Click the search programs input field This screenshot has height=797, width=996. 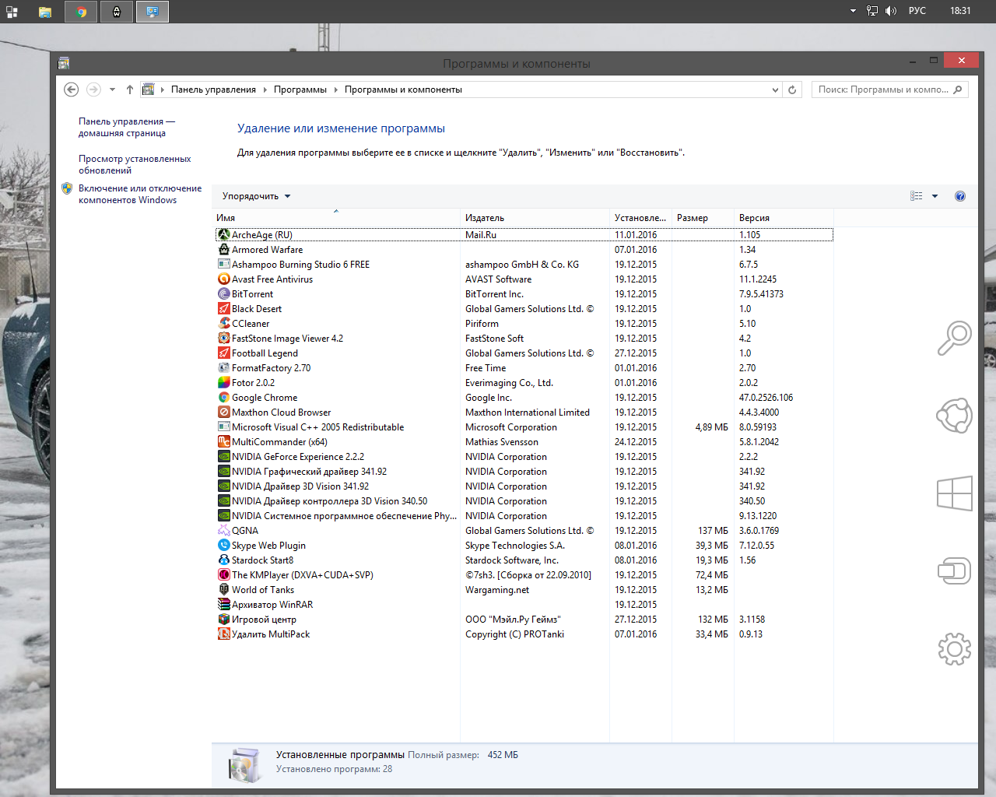click(883, 90)
